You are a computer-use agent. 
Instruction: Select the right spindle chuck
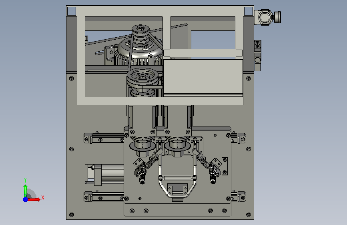point(177,146)
